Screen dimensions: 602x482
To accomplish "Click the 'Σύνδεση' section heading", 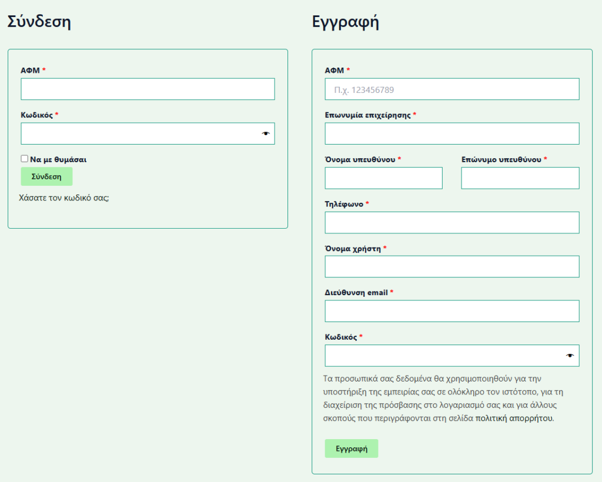I will click(39, 22).
